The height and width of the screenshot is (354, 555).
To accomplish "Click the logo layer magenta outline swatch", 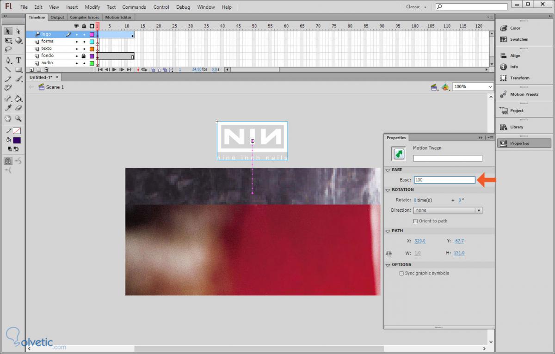I will coord(92,35).
